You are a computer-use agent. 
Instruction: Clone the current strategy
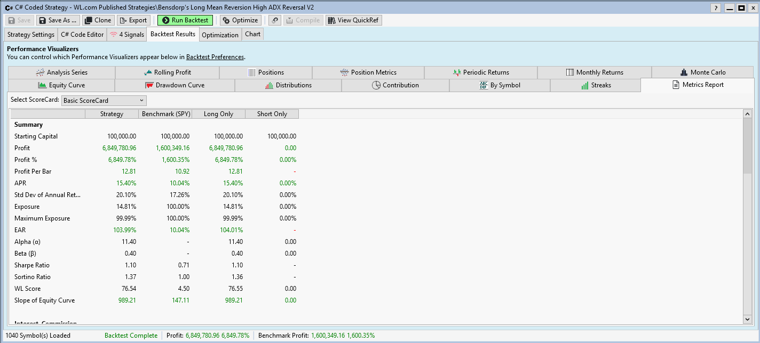(x=98, y=20)
